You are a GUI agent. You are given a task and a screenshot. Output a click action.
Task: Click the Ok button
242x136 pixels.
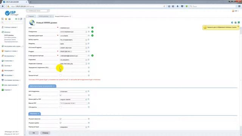tap(34, 133)
